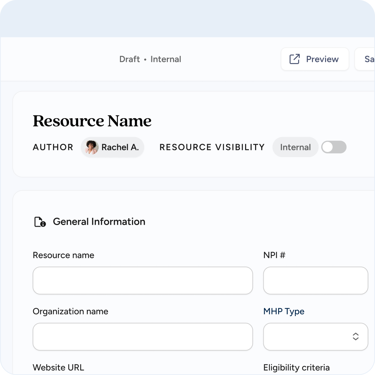Viewport: 375px width, 375px height.
Task: Click the Resource Name heading
Action: tap(92, 121)
